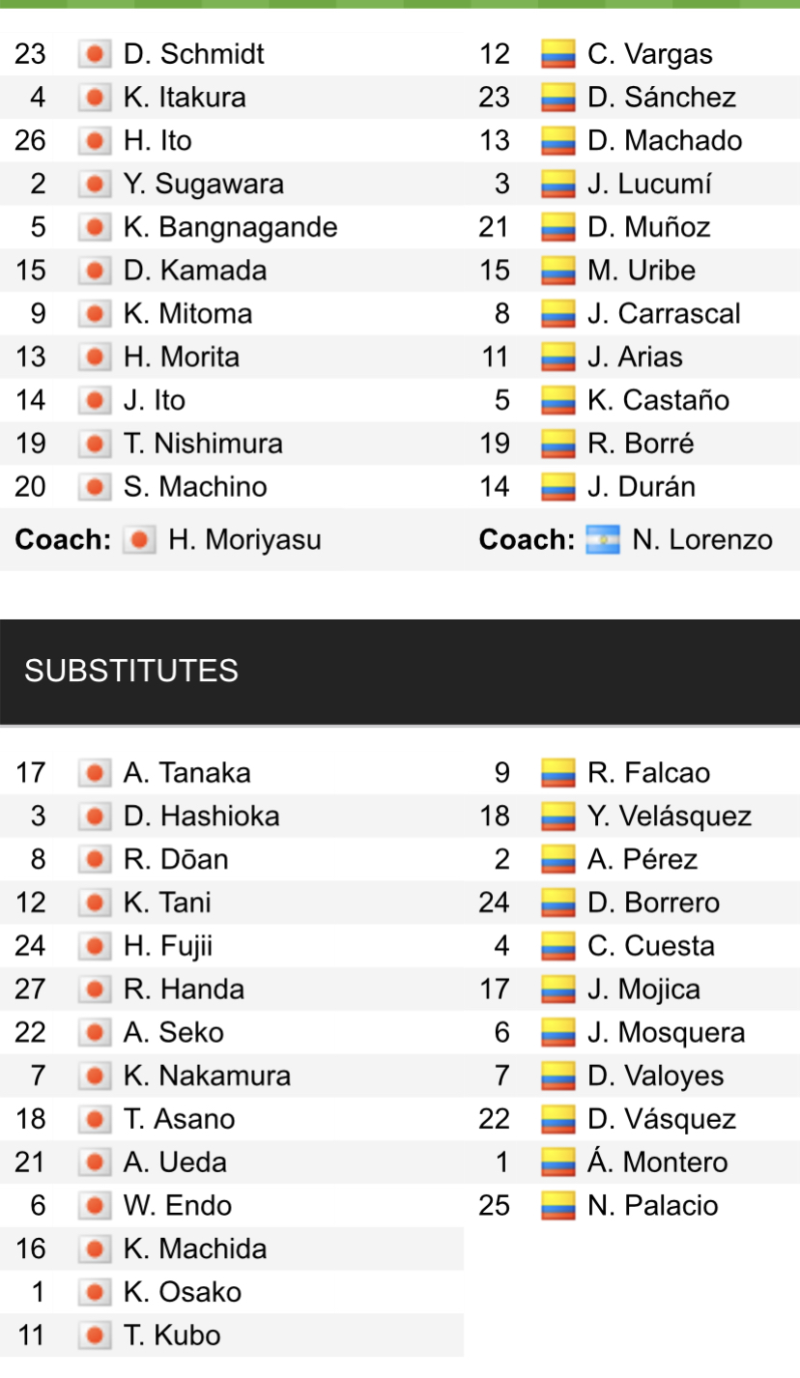Click Japan flag icon next to D. Schmidt

94,54
